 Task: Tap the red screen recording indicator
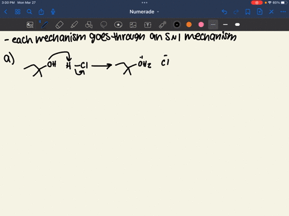point(256,2)
